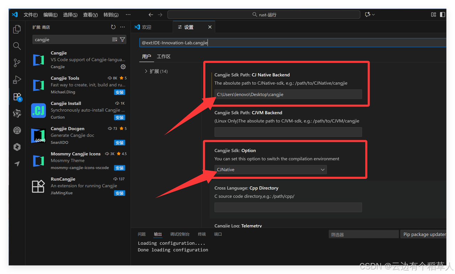Clear extensions search results icon
This screenshot has height=274, width=455.
click(x=114, y=39)
